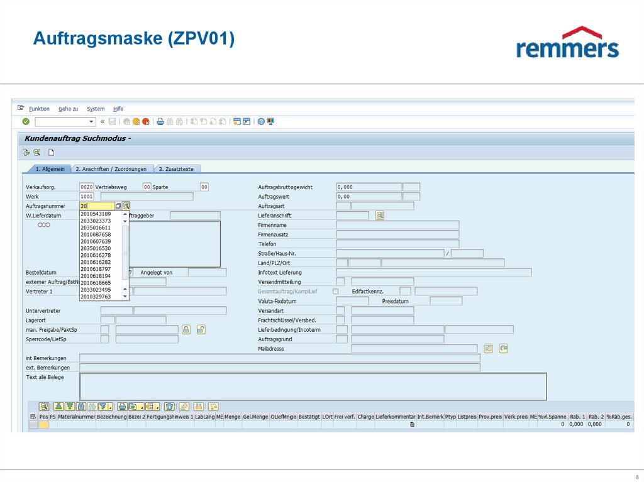Open the System menu

tap(96, 109)
